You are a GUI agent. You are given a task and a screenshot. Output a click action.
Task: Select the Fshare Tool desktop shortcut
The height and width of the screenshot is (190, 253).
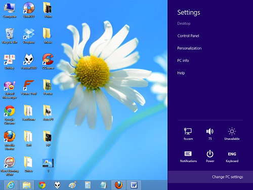coord(29,88)
